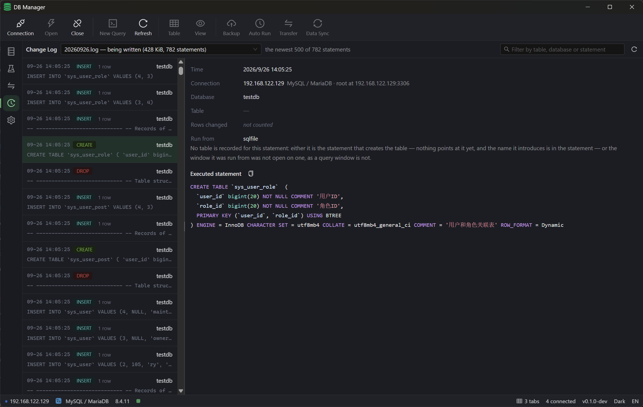
Task: Open the flask sidebar panel
Action: 11,69
